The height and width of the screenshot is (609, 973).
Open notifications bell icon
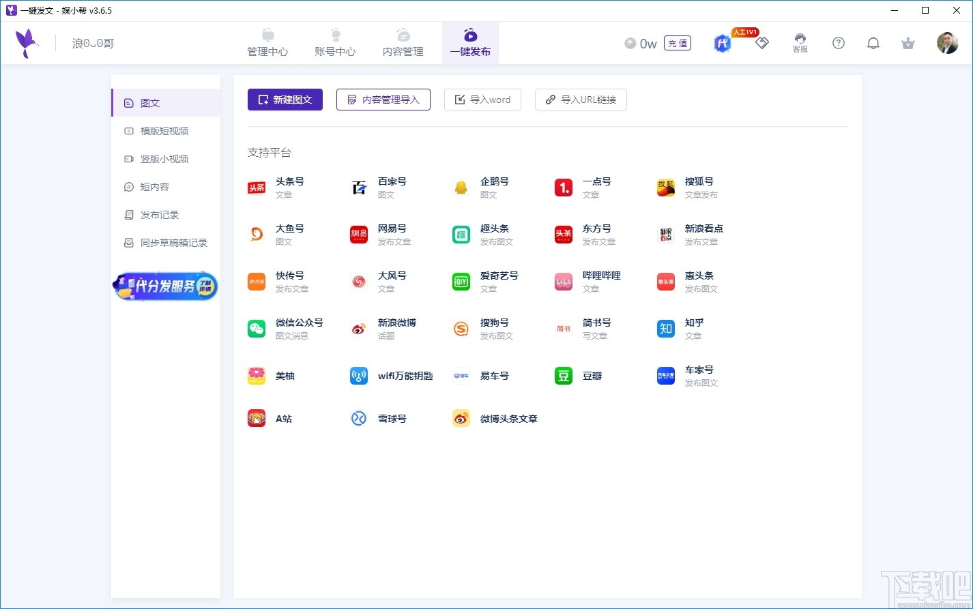[873, 43]
